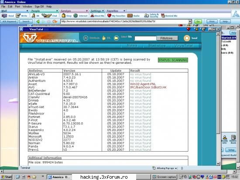Open Screen capture taskbar item

click(164, 177)
